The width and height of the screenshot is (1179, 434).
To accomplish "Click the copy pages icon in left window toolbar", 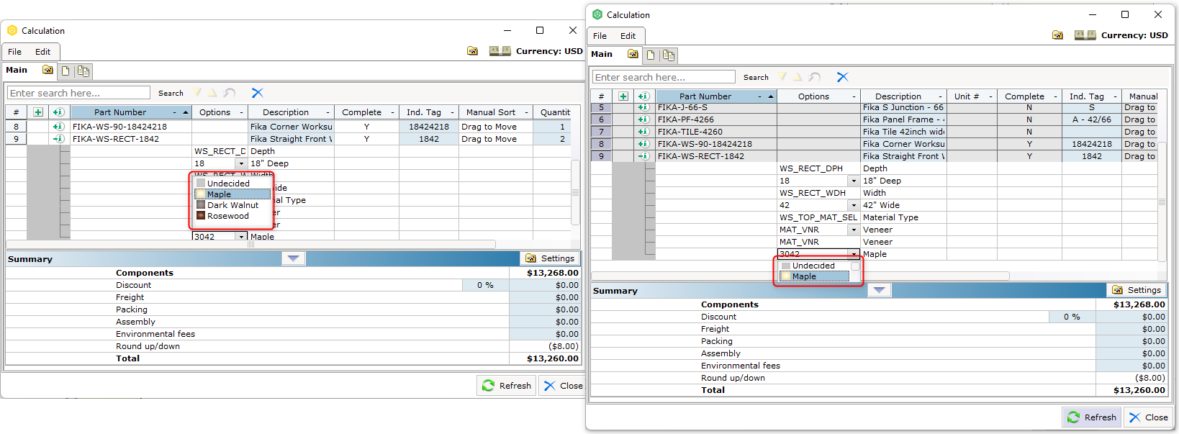I will point(83,71).
